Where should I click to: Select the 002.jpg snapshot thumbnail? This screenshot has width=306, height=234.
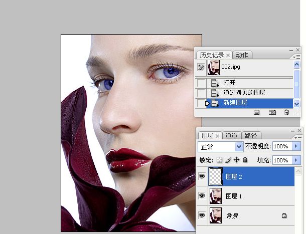[214, 68]
